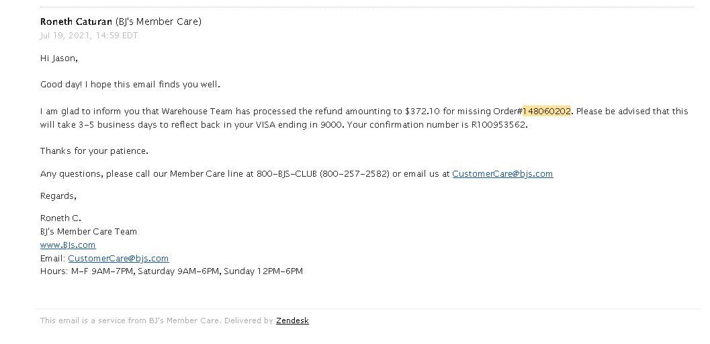Click the Hours line in the signature
This screenshot has height=344, width=710.
(x=171, y=271)
